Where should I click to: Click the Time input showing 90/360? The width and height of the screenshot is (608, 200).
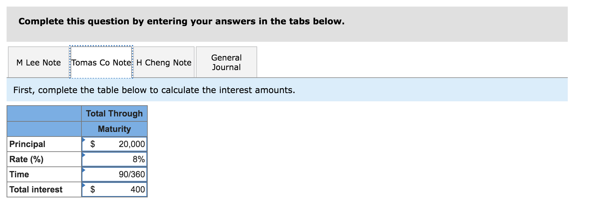pyautogui.click(x=122, y=174)
